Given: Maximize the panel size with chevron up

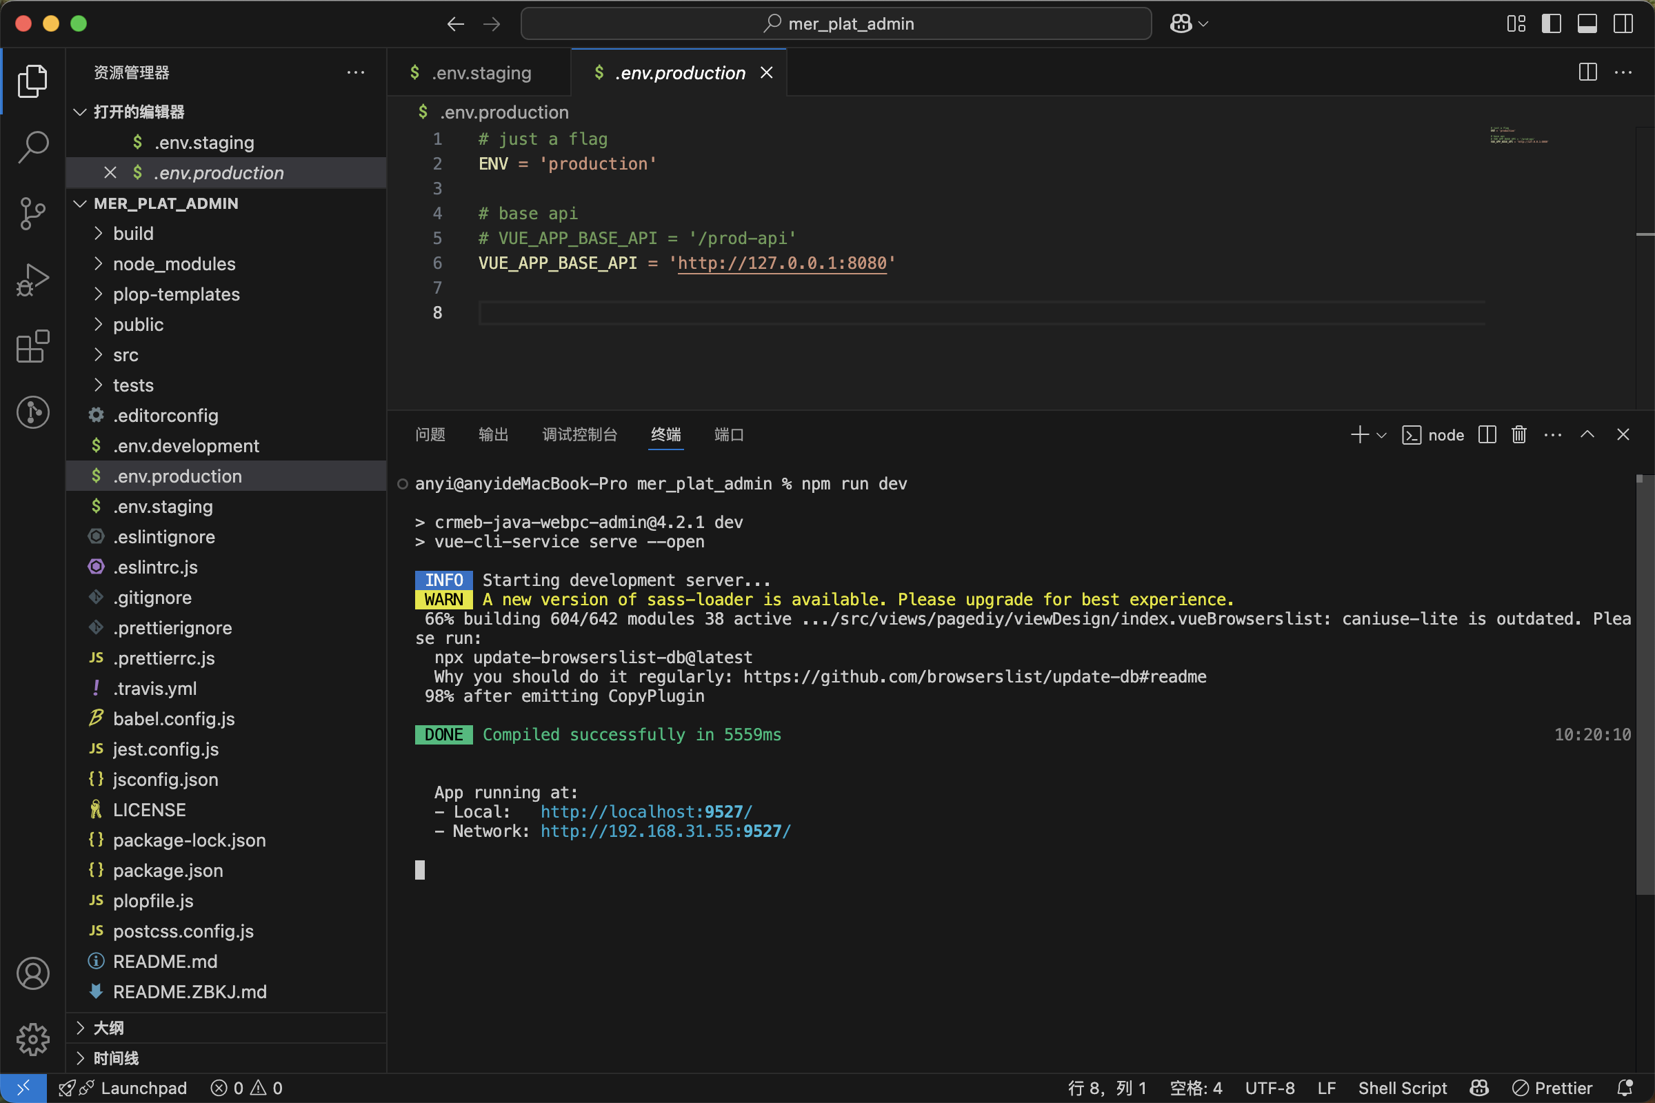Looking at the screenshot, I should point(1587,435).
